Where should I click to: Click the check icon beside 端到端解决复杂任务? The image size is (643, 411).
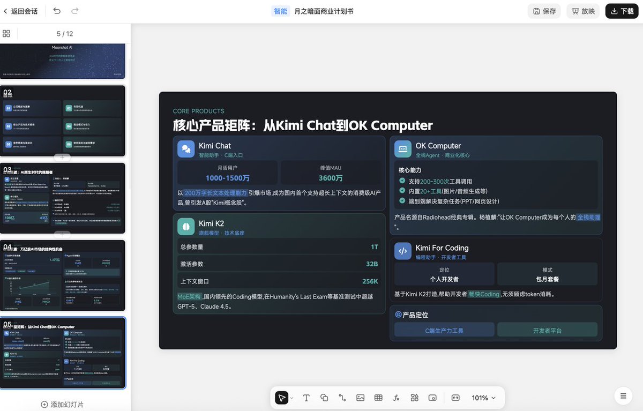tap(402, 201)
